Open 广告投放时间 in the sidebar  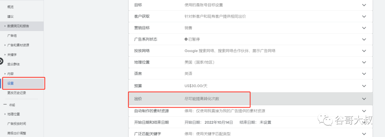coord(17,123)
